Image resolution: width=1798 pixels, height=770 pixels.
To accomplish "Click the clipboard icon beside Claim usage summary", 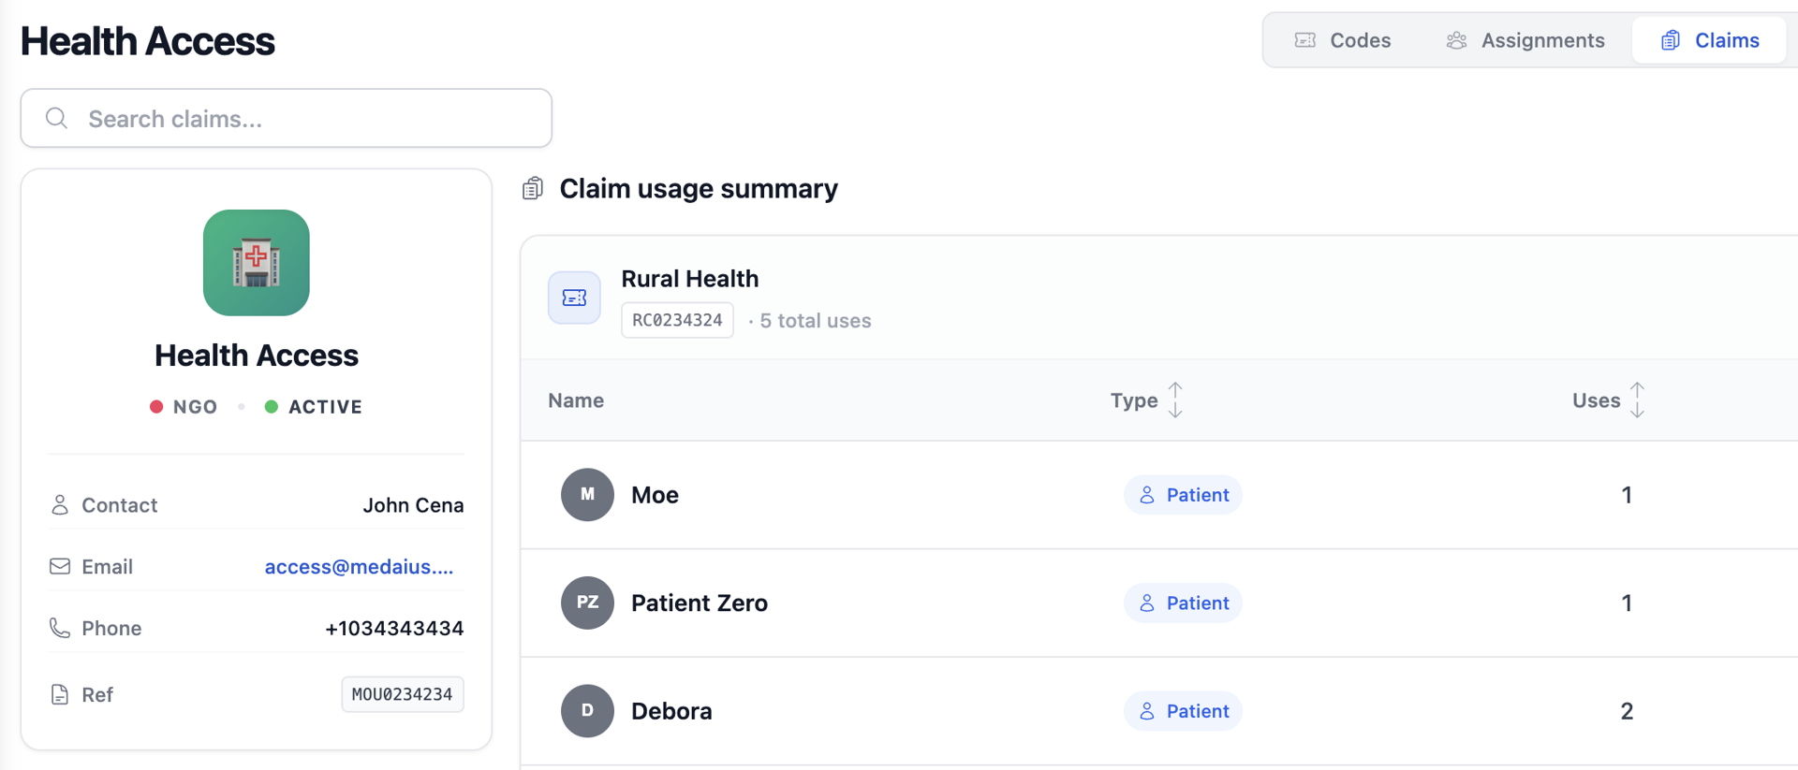I will (x=532, y=187).
